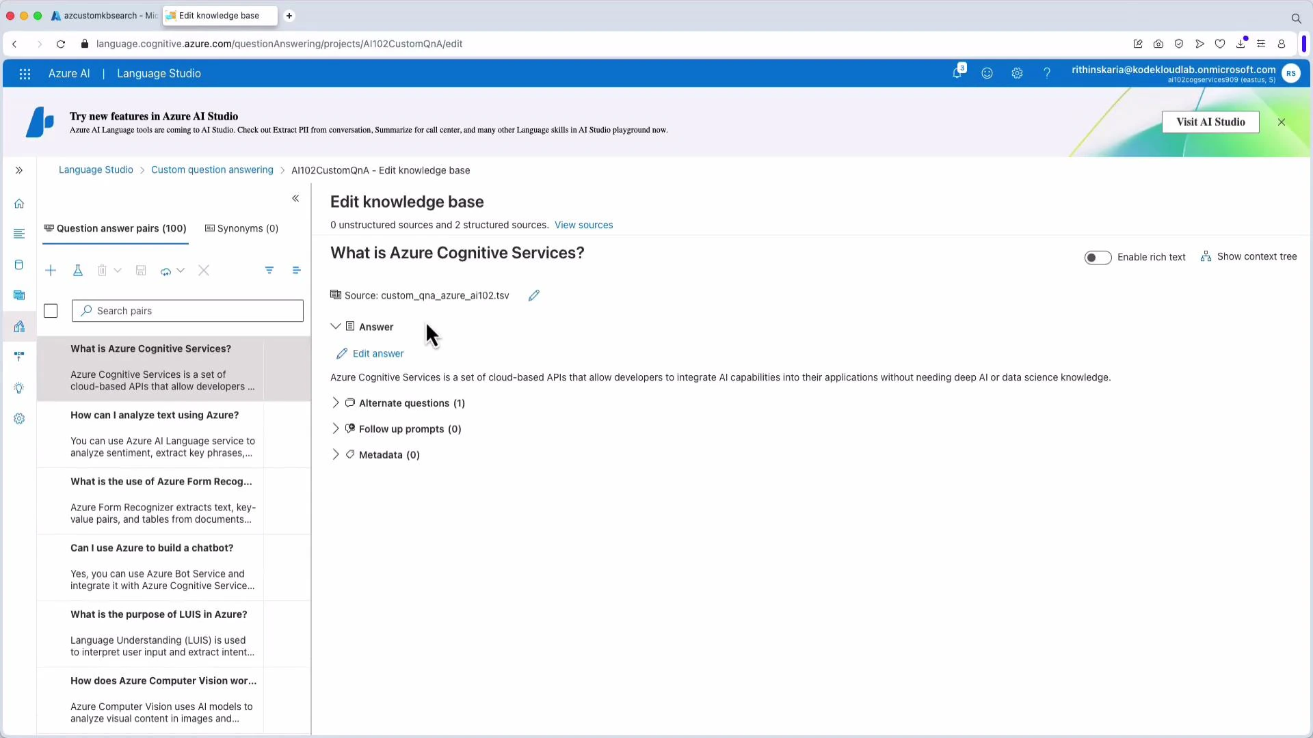Open the filter pairs icon

coord(269,270)
